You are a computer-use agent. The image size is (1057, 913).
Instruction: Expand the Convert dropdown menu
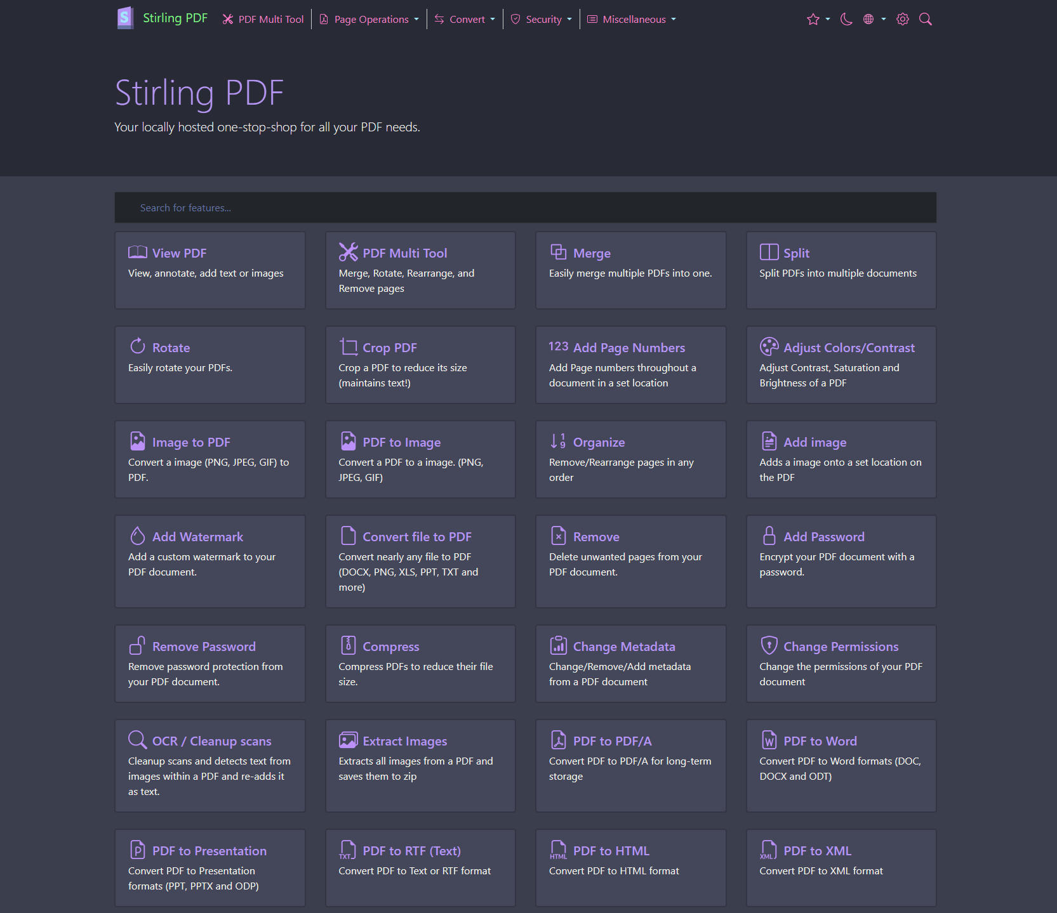click(x=465, y=19)
